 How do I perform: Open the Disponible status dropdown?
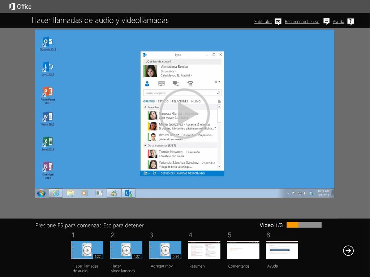168,71
